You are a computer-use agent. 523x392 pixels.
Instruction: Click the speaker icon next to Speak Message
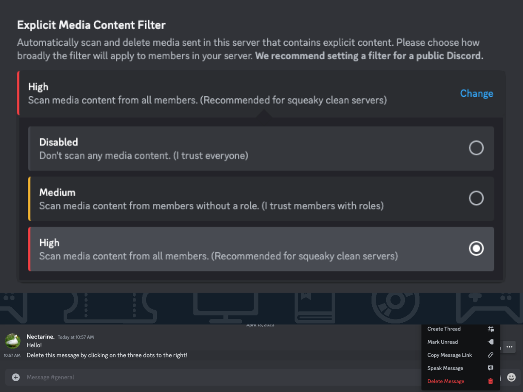pos(490,368)
